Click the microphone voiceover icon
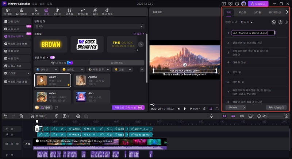The image size is (292, 159). click(x=211, y=116)
